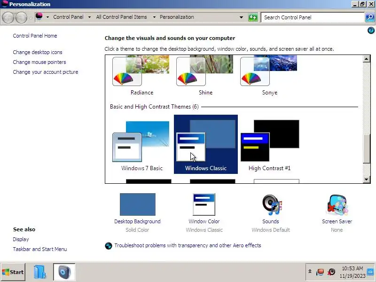Open Taskbar and Start Menu link
376x282 pixels.
click(40, 249)
